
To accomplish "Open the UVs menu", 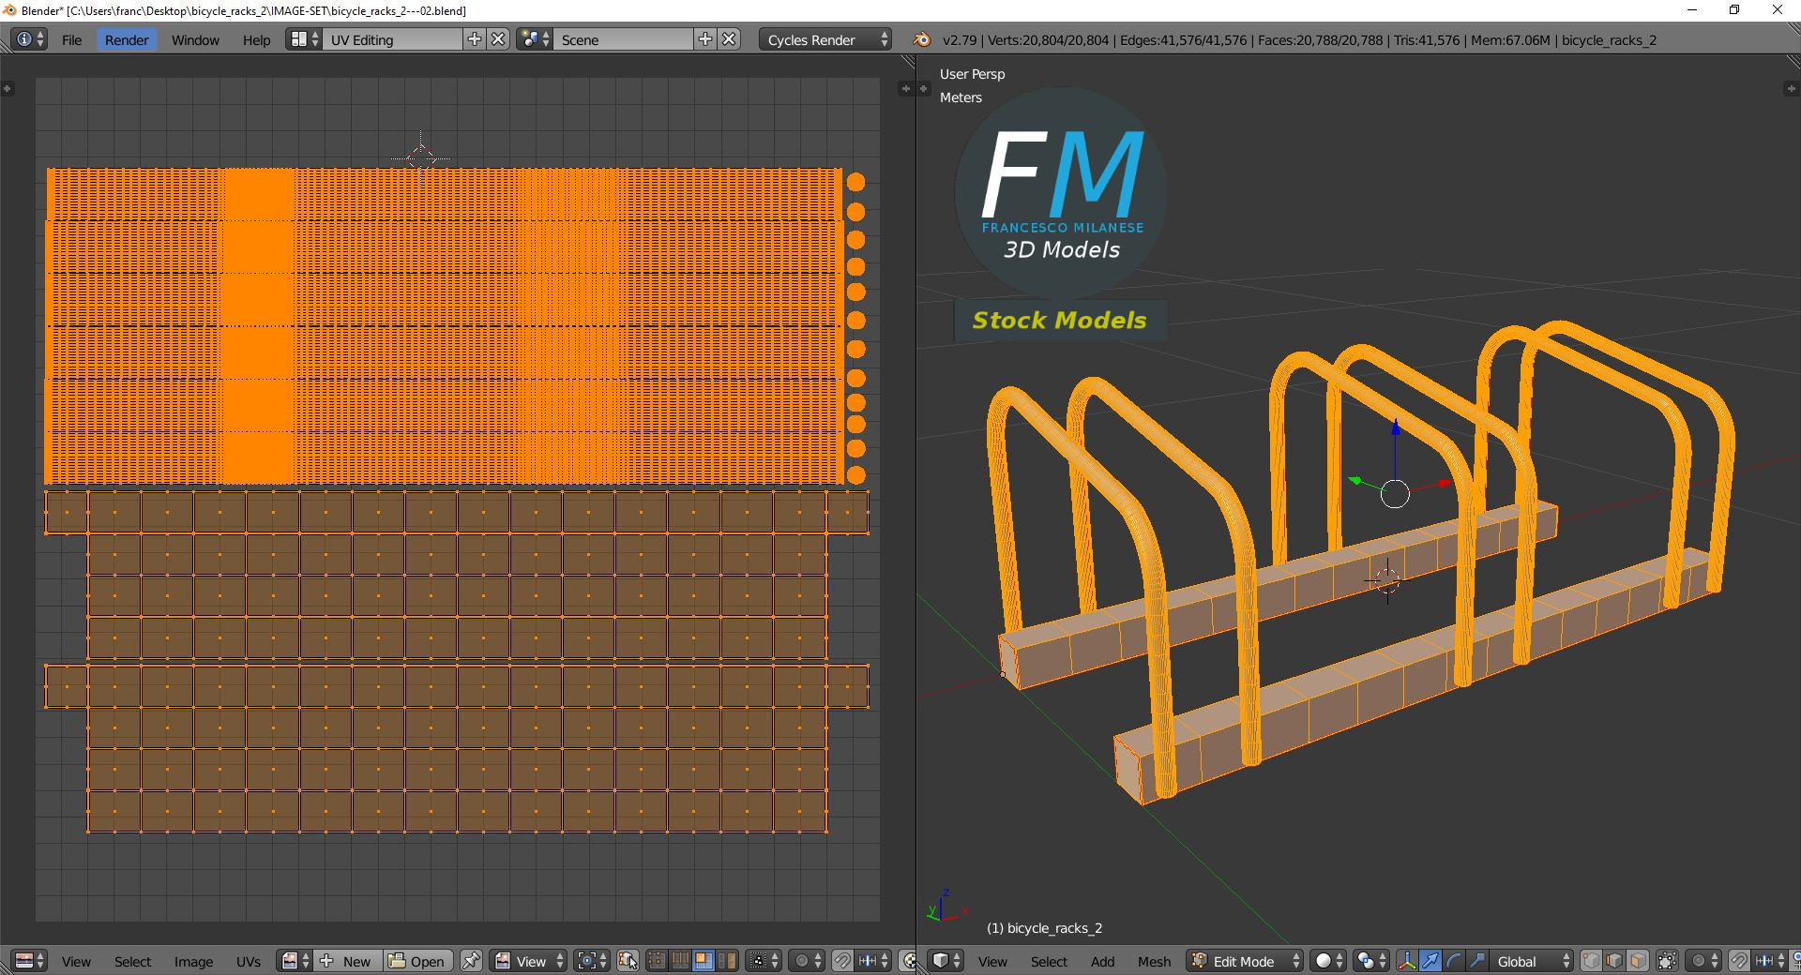I will (249, 961).
